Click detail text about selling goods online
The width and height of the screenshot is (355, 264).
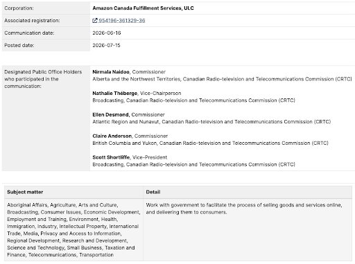244,209
